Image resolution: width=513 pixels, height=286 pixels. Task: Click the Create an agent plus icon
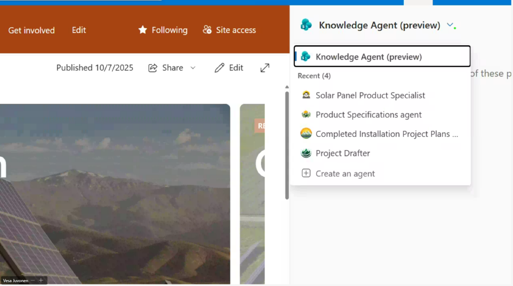point(306,173)
